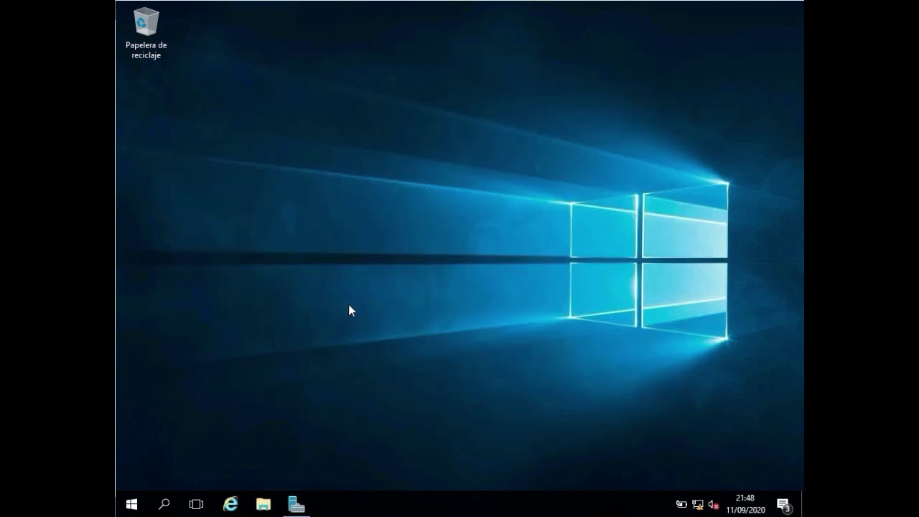The image size is (919, 517).
Task: Open the notification center with 3 alerts
Action: pos(784,505)
